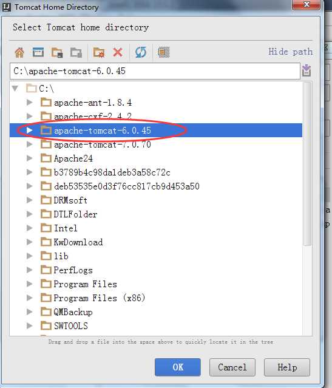This screenshot has height=388, width=332.
Task: Select the Apache24 folder row
Action: tap(156, 158)
